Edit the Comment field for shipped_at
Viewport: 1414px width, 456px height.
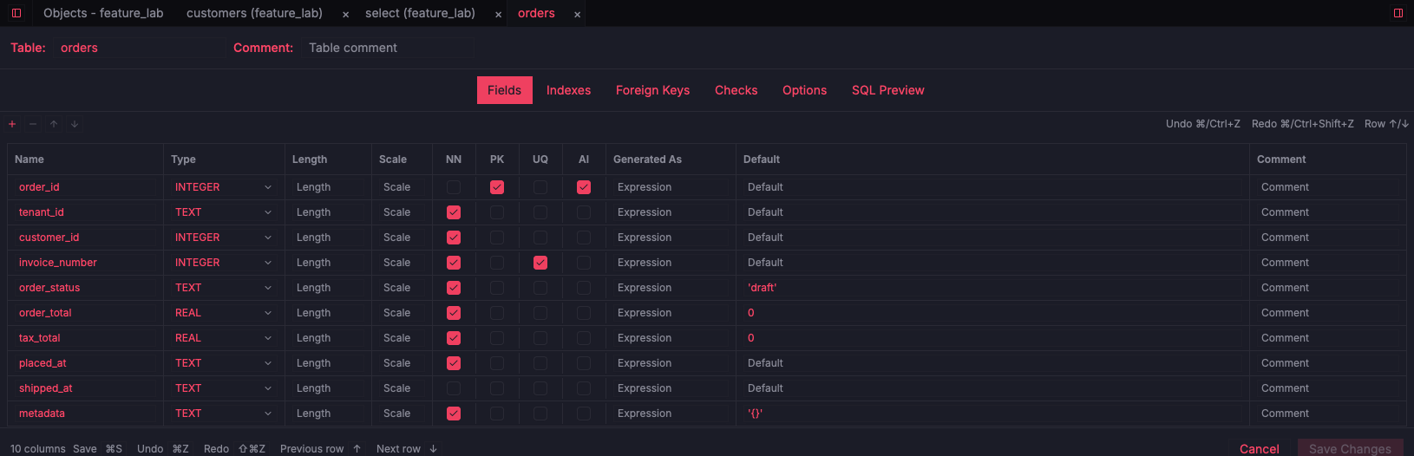(1328, 388)
